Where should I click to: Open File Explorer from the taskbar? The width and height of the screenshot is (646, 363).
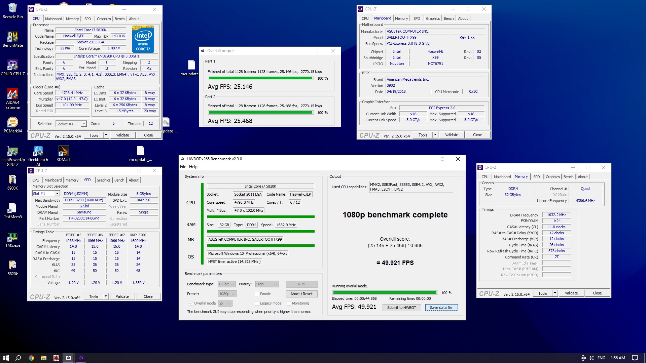[43, 358]
